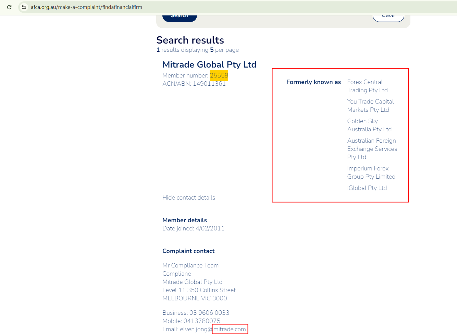Reload the page using the refresh icon

pyautogui.click(x=9, y=7)
